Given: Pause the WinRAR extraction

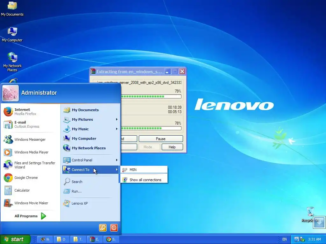Looking at the screenshot, I should pyautogui.click(x=161, y=139).
